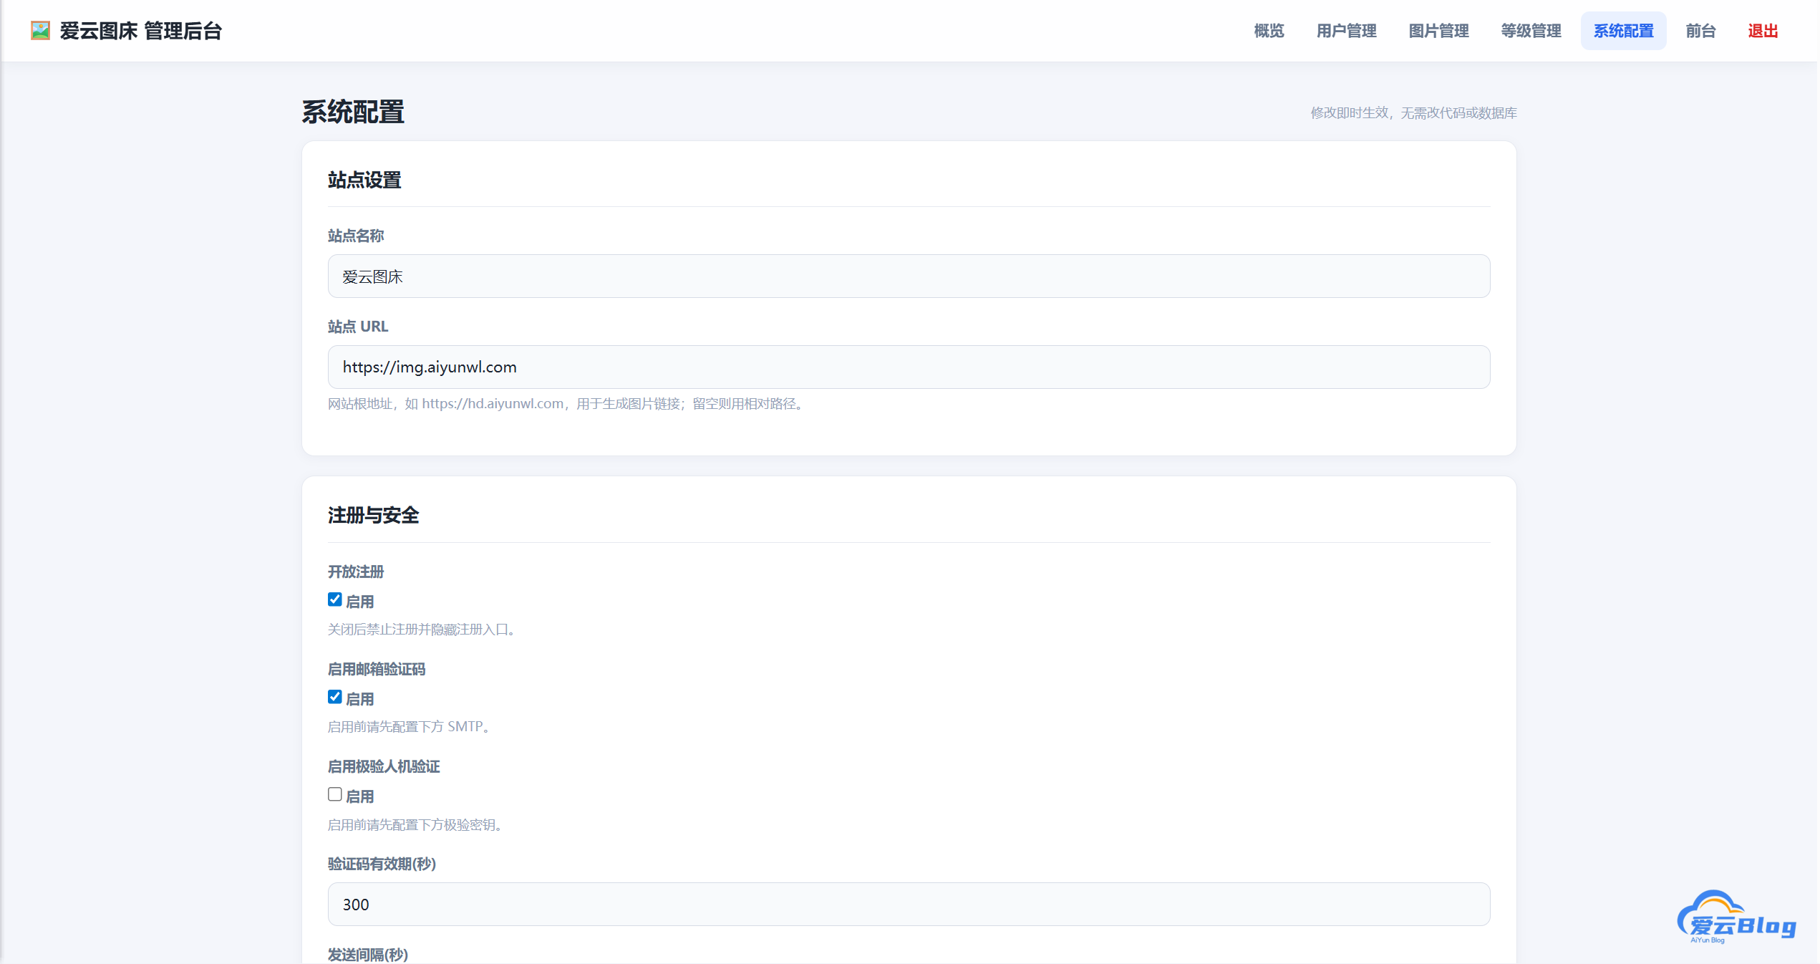Click the 关闭后禁止注册并隐藏注册入口 hint
Image resolution: width=1820 pixels, height=964 pixels.
click(x=424, y=630)
